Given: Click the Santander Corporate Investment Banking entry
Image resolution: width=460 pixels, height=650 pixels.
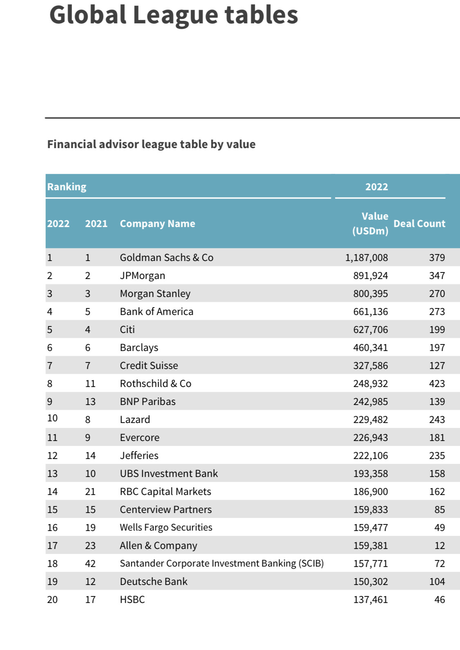Looking at the screenshot, I should (x=222, y=564).
